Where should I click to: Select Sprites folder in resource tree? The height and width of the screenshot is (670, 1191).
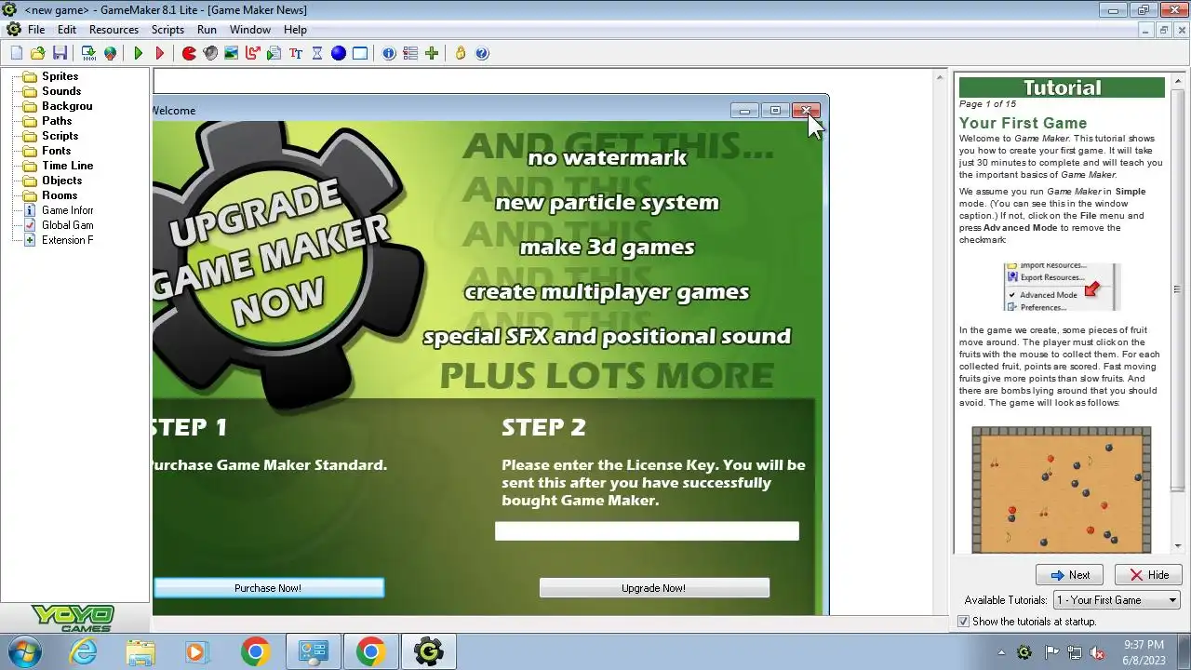60,76
